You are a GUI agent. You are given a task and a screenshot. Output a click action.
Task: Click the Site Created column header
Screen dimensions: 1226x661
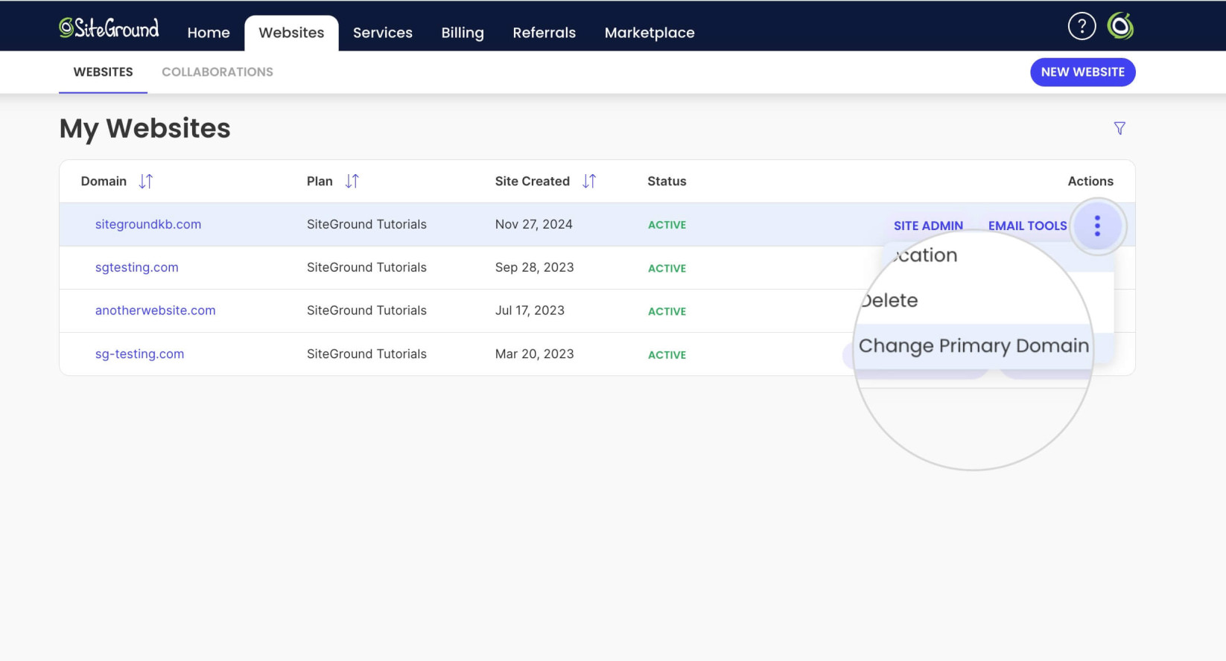point(532,181)
